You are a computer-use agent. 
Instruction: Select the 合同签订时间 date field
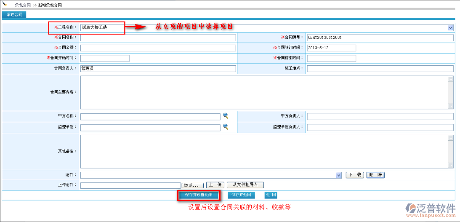[x=331, y=48]
